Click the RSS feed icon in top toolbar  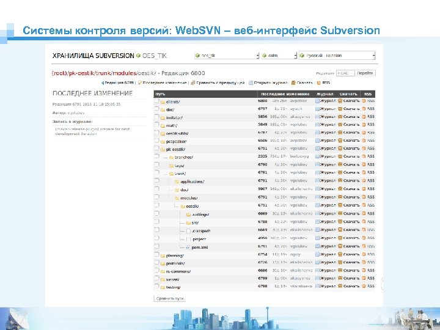click(319, 82)
